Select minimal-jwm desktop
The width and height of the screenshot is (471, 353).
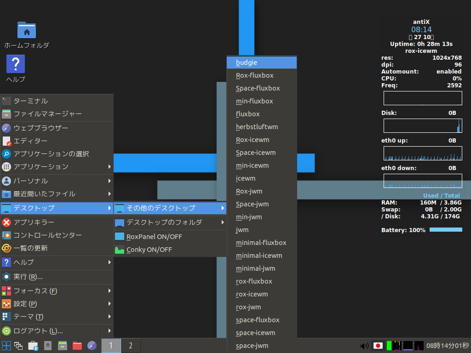point(262,268)
